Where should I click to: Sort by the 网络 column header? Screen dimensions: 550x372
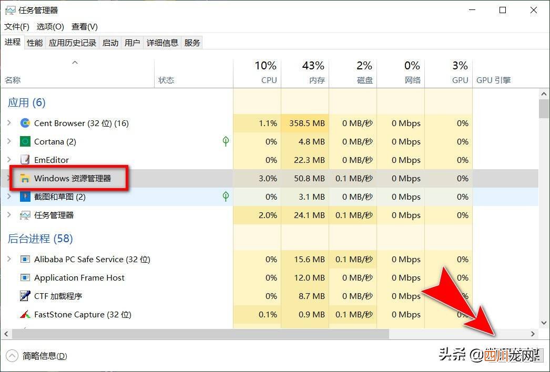tap(401, 74)
